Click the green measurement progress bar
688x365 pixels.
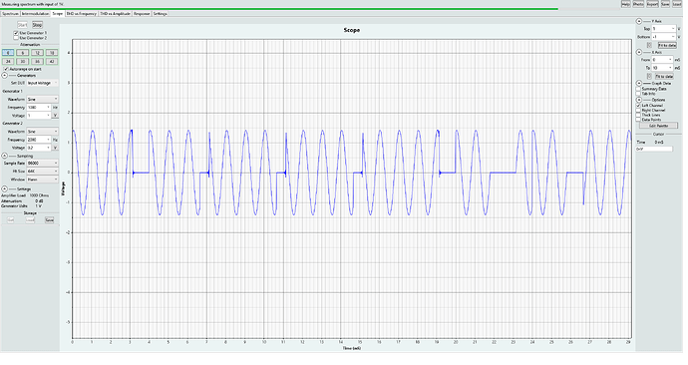coord(279,9)
